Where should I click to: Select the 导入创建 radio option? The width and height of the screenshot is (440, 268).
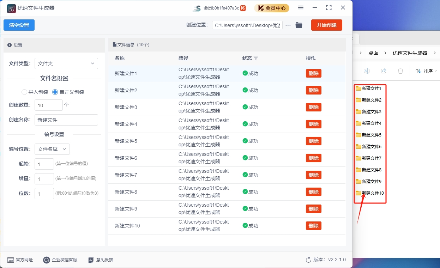tap(24, 92)
